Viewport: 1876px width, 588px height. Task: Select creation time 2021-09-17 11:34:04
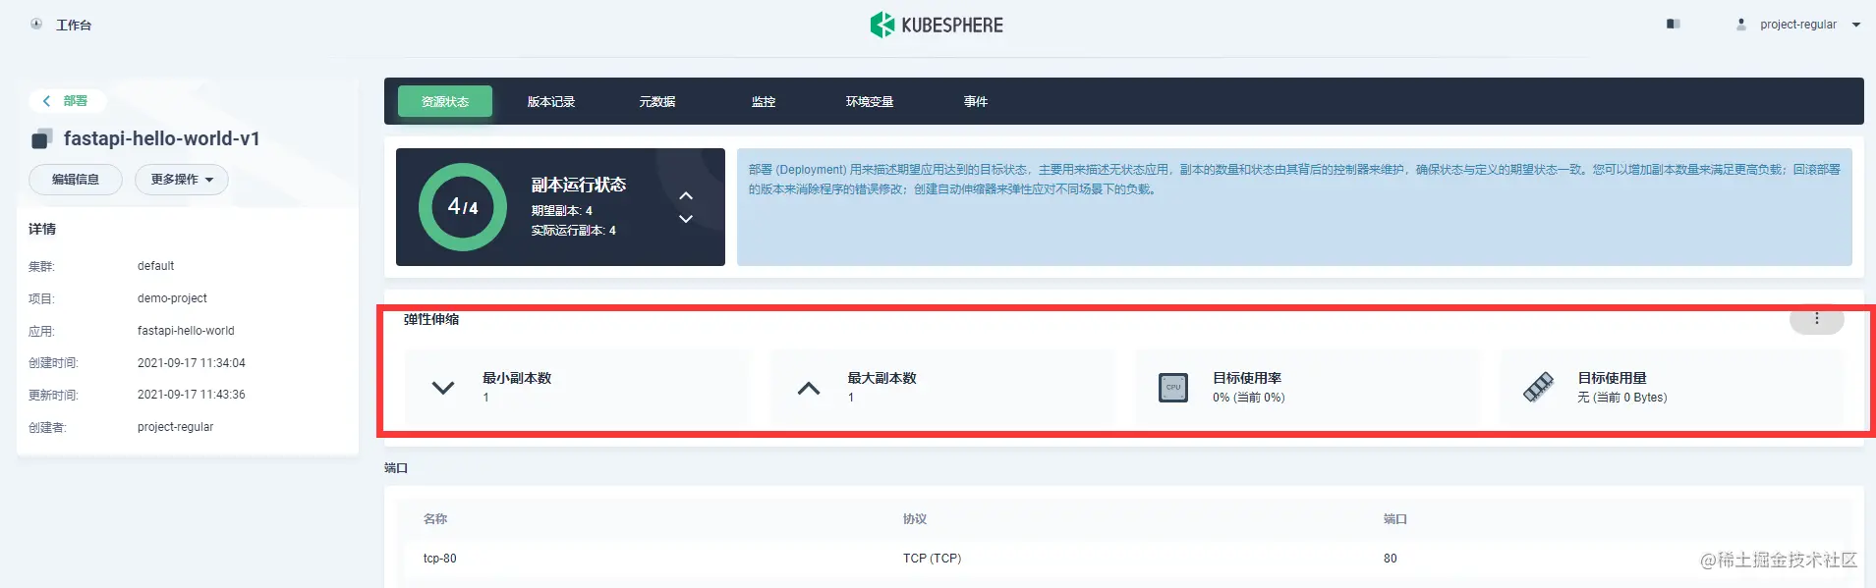(x=192, y=363)
